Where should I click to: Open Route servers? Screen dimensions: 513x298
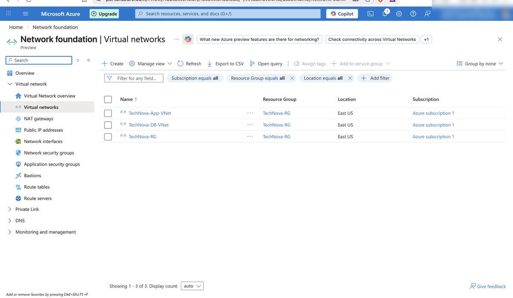[x=38, y=198]
